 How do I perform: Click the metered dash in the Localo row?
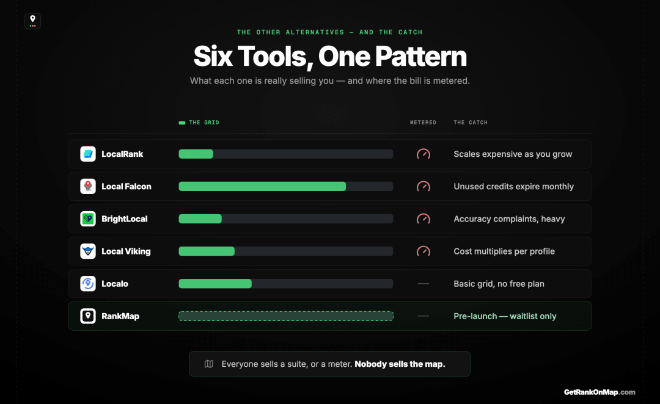point(424,283)
